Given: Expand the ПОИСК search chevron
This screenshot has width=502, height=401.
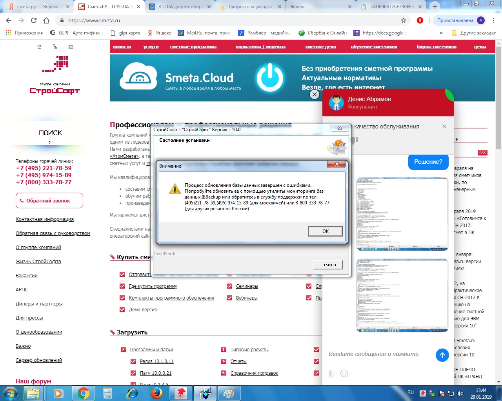Looking at the screenshot, I should point(49,142).
